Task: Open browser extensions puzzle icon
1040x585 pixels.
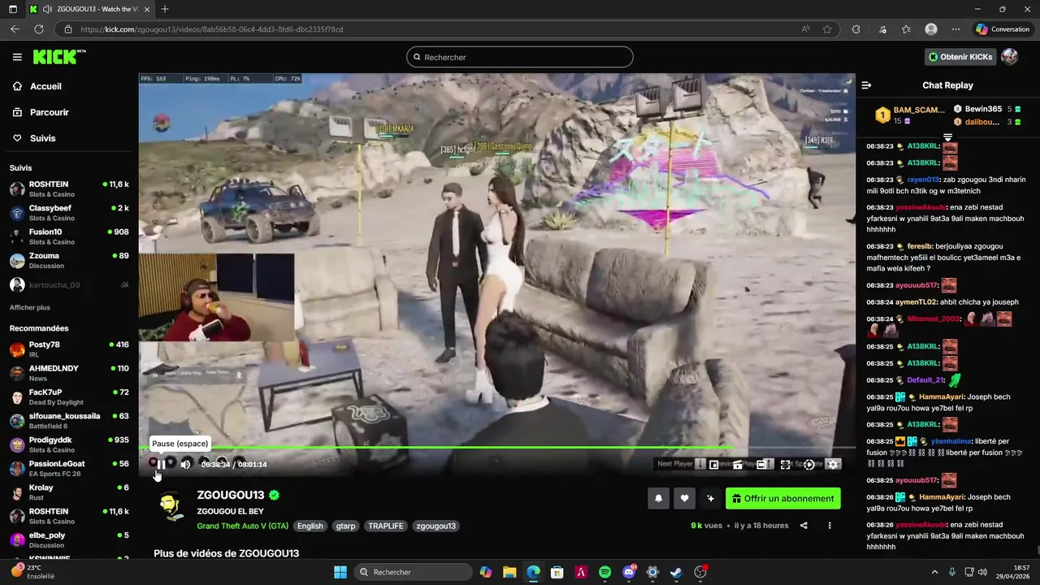Action: click(x=856, y=29)
